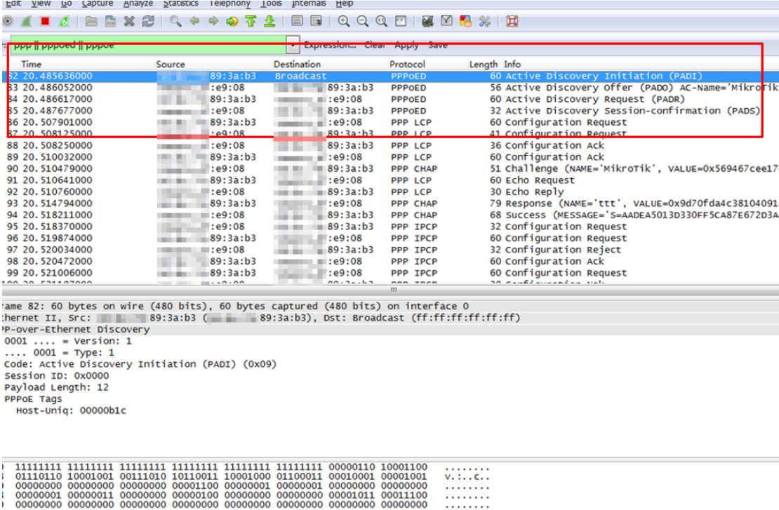
Task: Open a capture file with the folder icon
Action: pos(91,21)
